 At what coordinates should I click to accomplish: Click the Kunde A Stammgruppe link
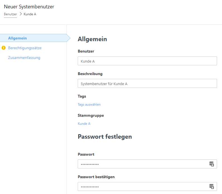pos(84,124)
